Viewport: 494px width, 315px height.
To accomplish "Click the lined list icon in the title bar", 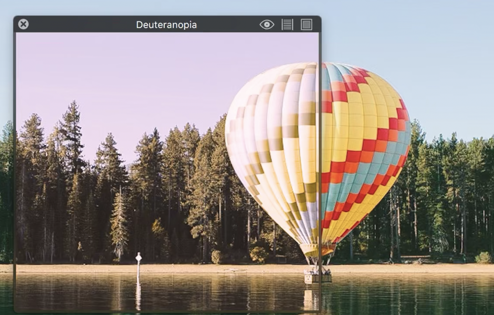I will [287, 24].
